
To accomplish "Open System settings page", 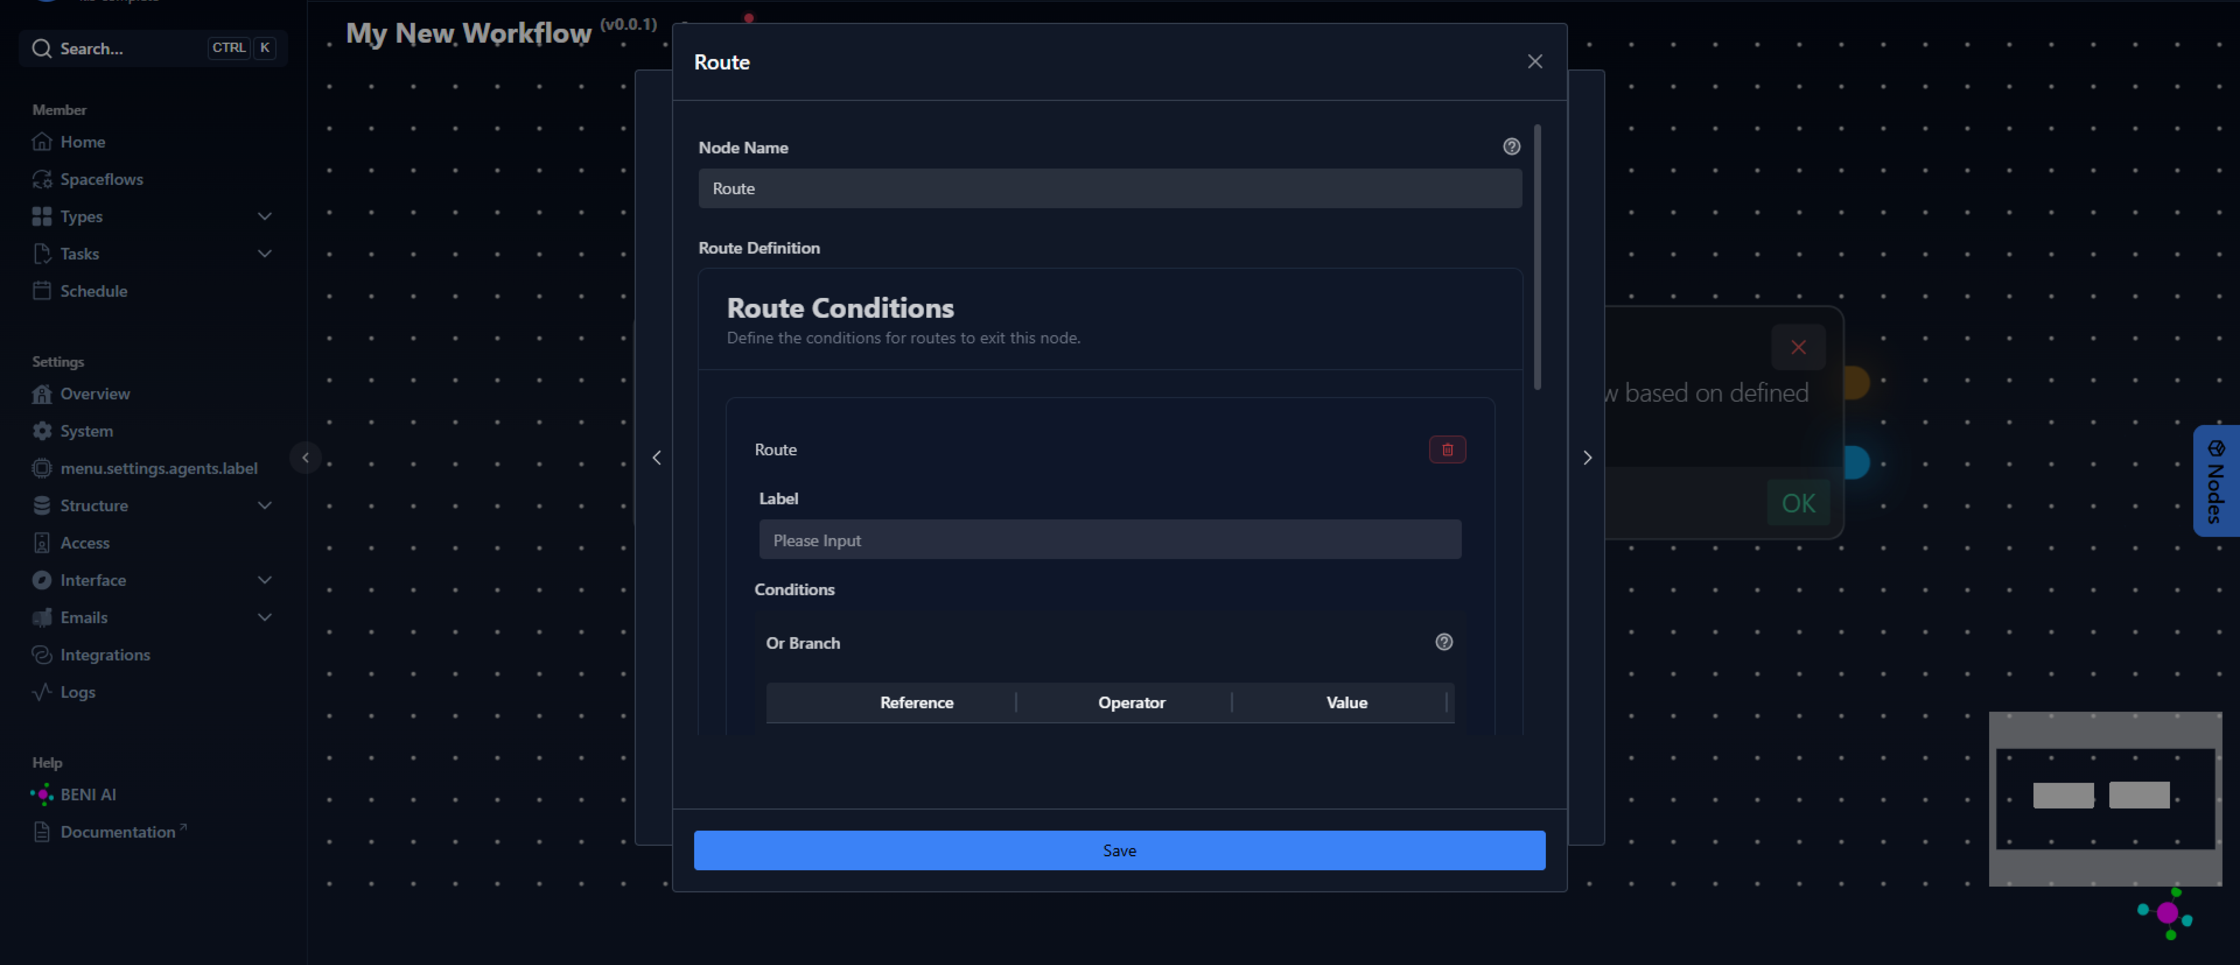I will (87, 431).
